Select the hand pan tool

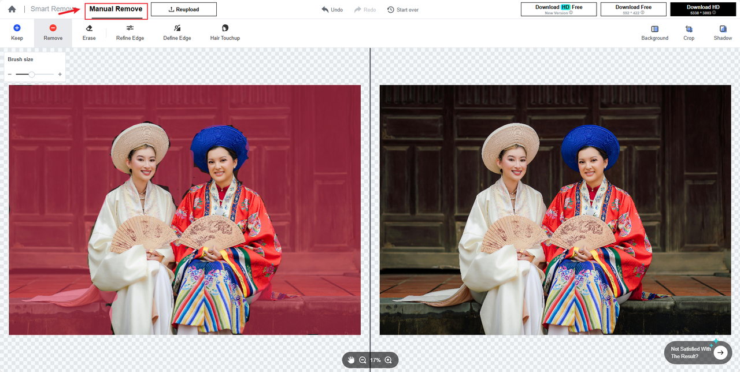[351, 360]
